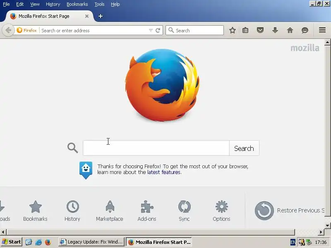The height and width of the screenshot is (248, 331).
Task: Open the View menu
Action: (35, 4)
